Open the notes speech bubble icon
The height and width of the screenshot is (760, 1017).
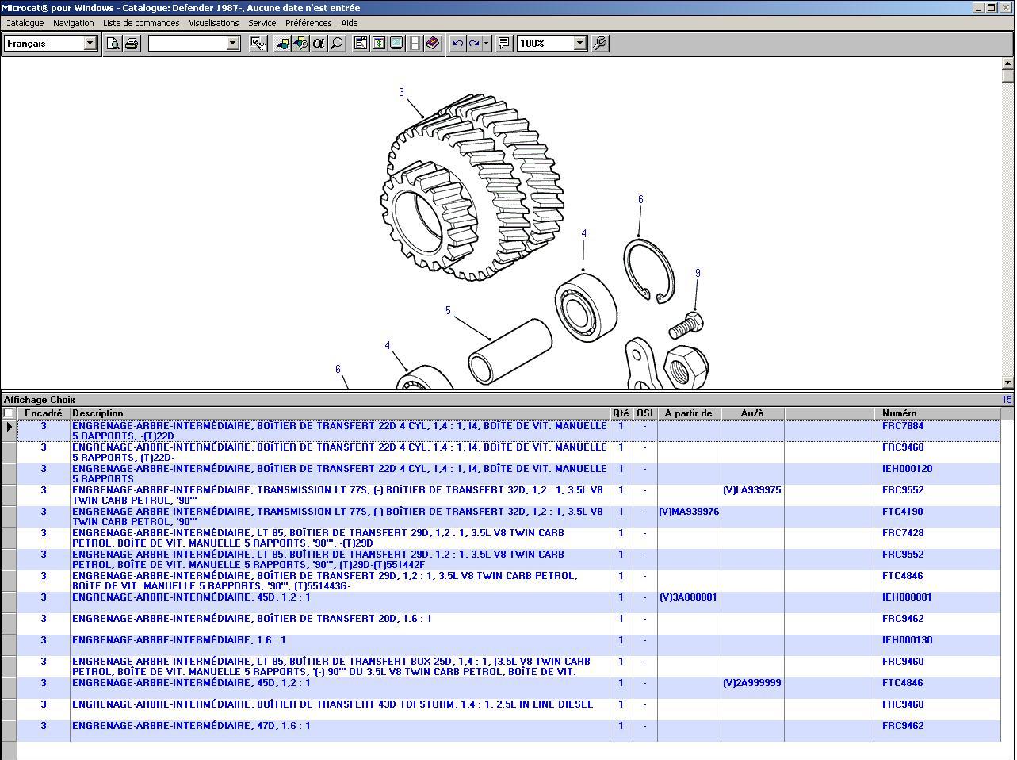(x=503, y=44)
